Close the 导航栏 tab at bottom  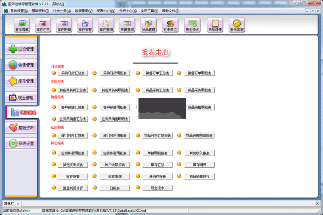click(18, 204)
